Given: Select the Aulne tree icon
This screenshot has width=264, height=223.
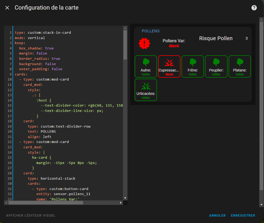Looking at the screenshot, I should 146,62.
